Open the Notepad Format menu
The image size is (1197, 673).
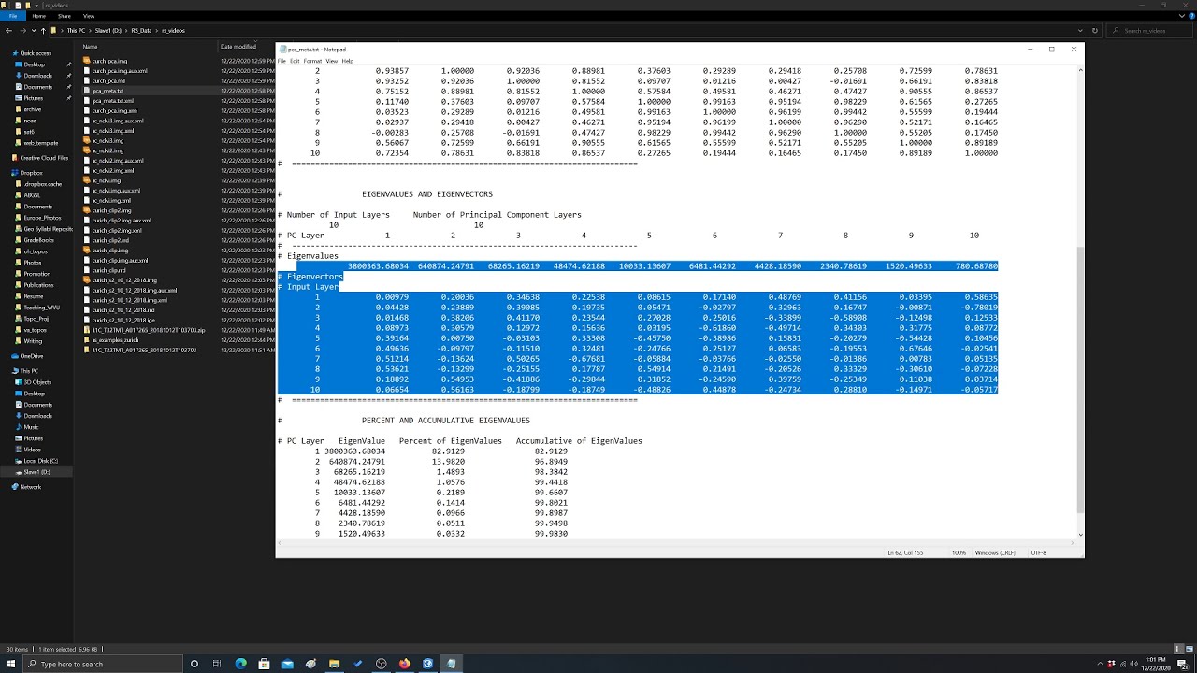pyautogui.click(x=312, y=61)
